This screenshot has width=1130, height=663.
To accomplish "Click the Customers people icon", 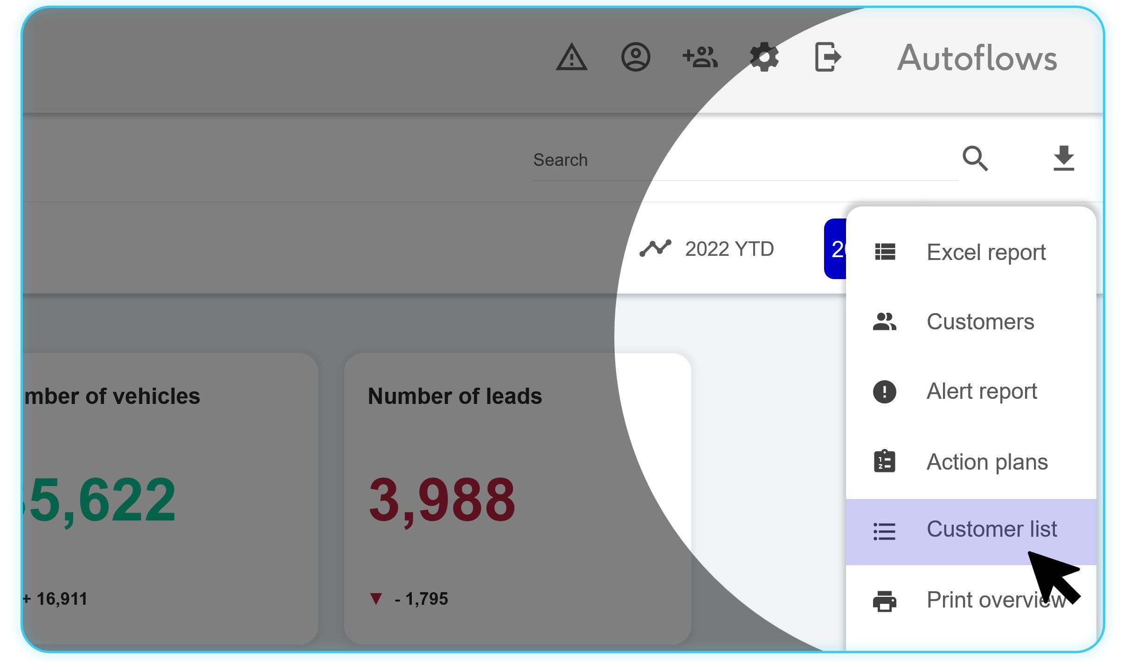I will (884, 321).
